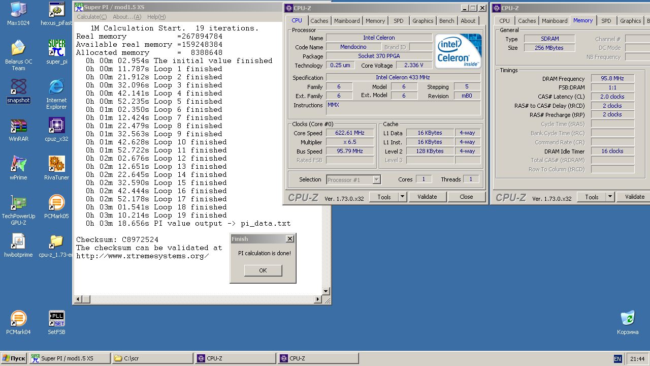Switch to Graphics tab in first CPU-Z
The width and height of the screenshot is (650, 366).
(423, 21)
